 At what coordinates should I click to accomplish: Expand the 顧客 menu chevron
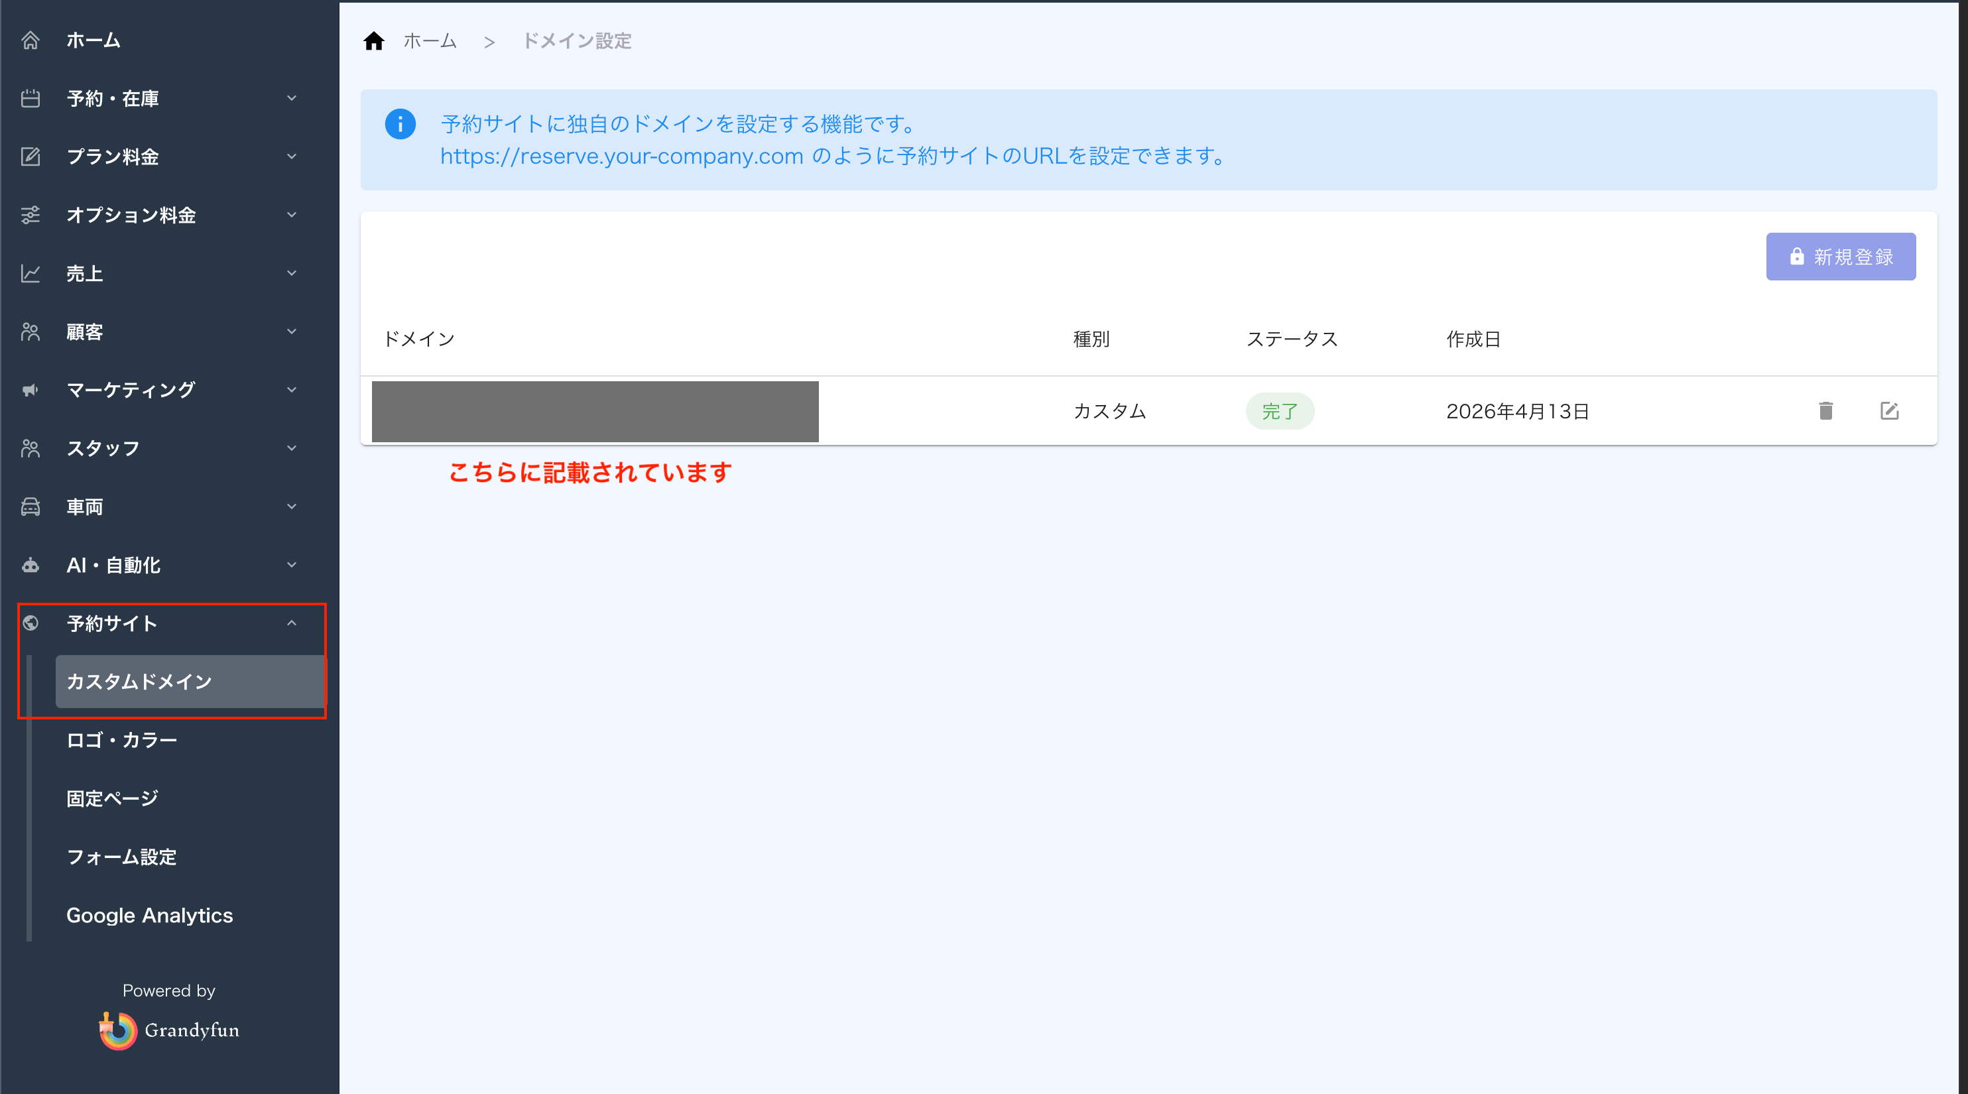pos(292,332)
